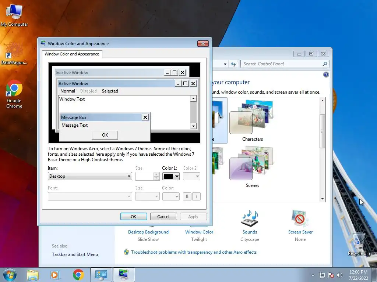This screenshot has width=377, height=282.
Task: Minimize the Personalization window
Action: click(x=299, y=54)
